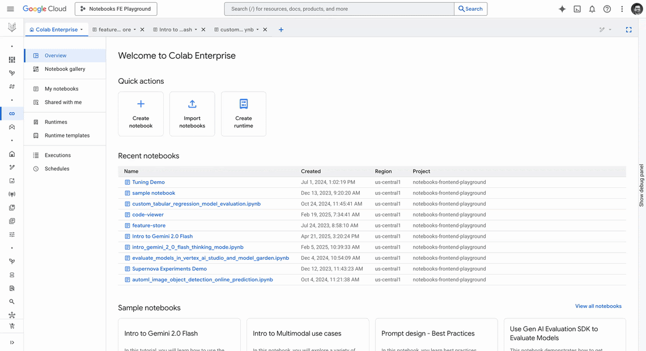
Task: Open Notebook gallery in side menu
Action: point(65,69)
